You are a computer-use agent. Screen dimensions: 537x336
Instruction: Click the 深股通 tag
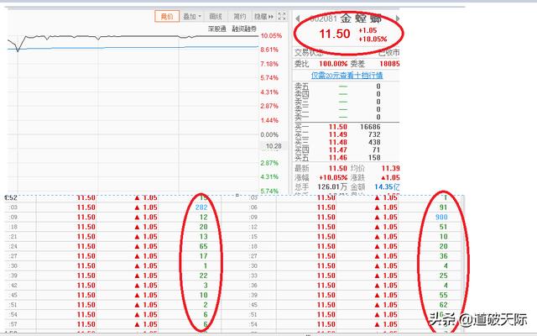point(217,29)
